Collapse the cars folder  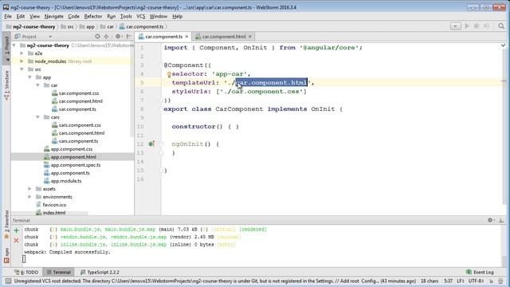[37, 117]
